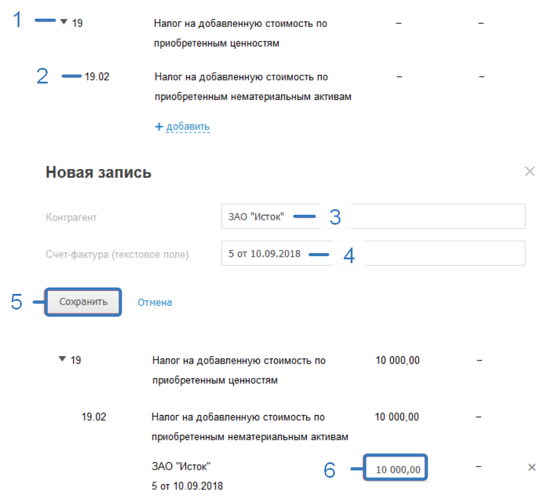The height and width of the screenshot is (503, 547).
Task: Click the "5 от 10.09.2018" invoice line under the record
Action: [x=187, y=486]
